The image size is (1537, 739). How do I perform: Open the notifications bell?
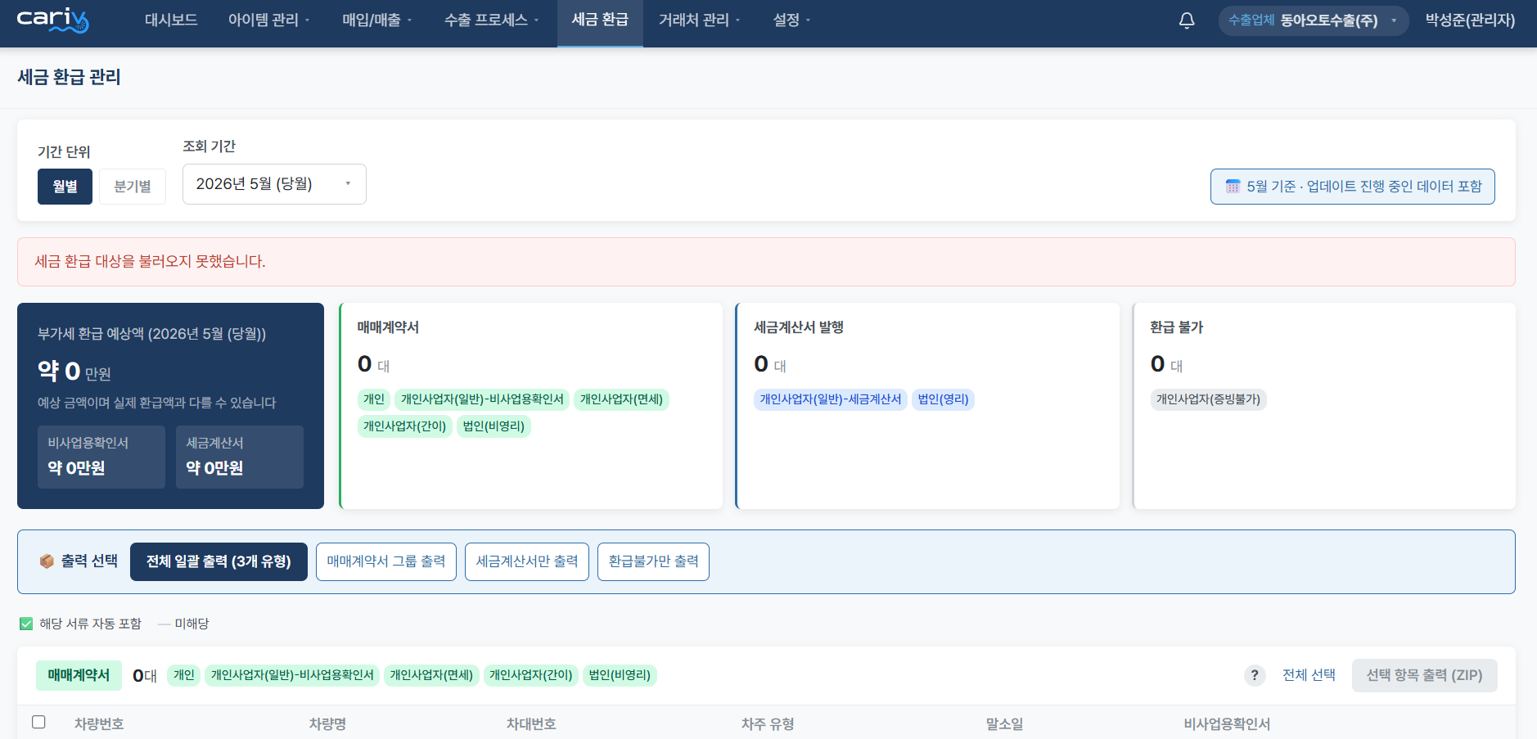click(1186, 20)
